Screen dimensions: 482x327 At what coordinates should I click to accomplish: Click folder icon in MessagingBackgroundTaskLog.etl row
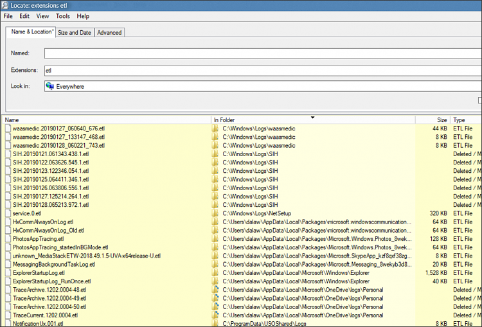[x=215, y=264]
